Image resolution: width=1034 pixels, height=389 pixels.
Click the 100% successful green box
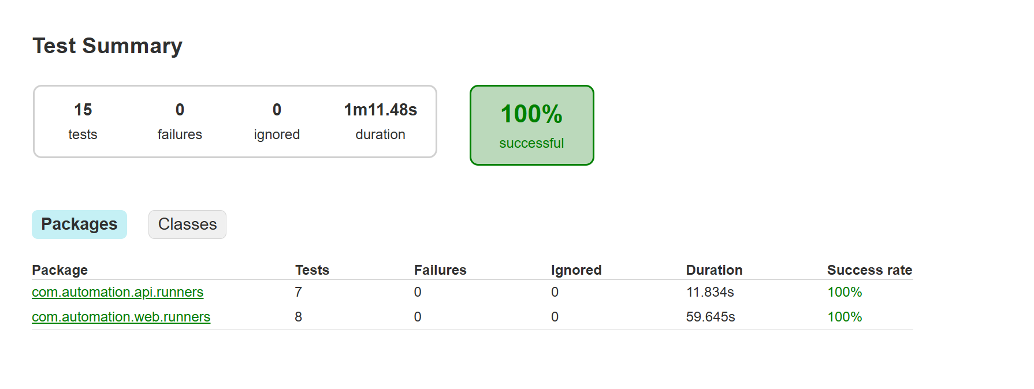(x=531, y=125)
